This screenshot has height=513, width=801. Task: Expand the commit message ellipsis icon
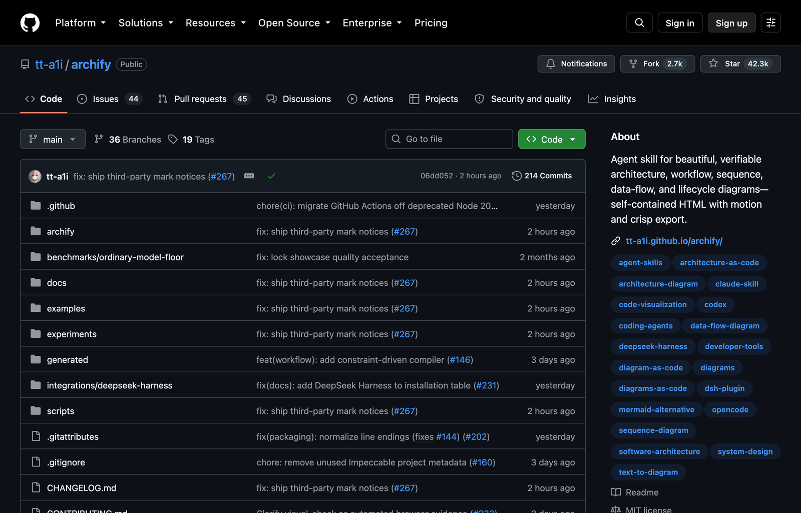tap(249, 176)
